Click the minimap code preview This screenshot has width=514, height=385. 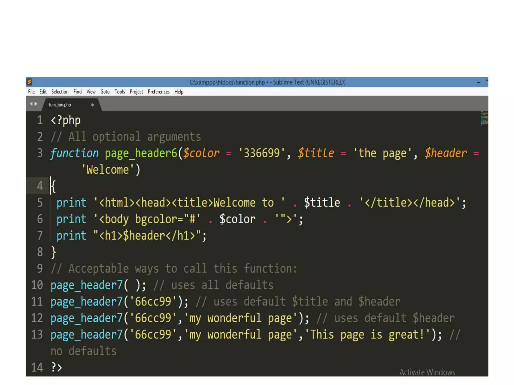pyautogui.click(x=484, y=119)
